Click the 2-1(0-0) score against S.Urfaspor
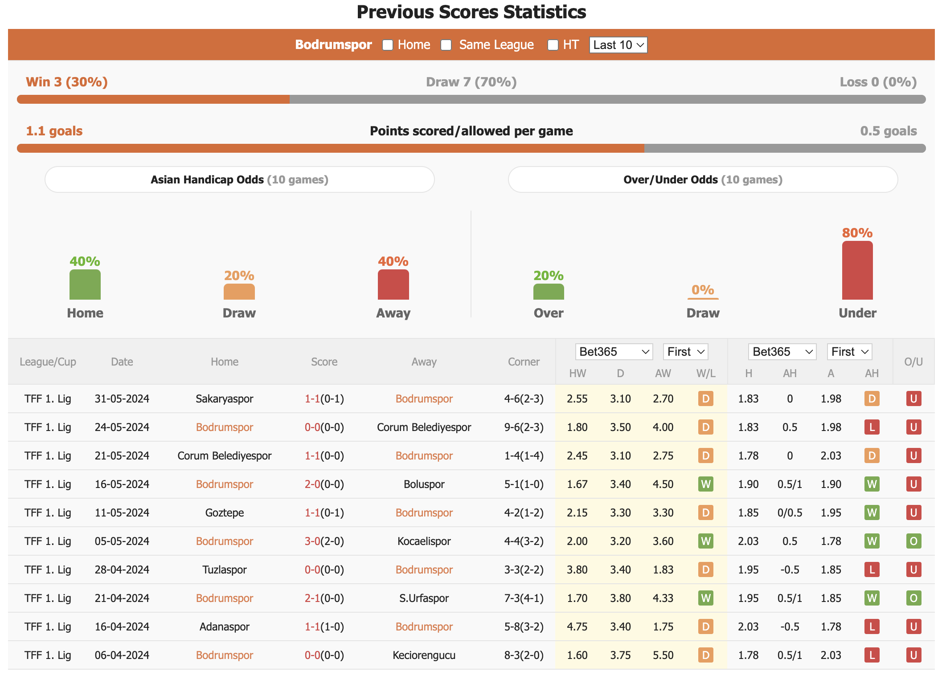942x675 pixels. point(324,598)
